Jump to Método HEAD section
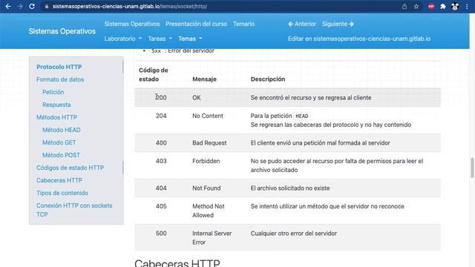This screenshot has height=267, width=475. point(61,130)
